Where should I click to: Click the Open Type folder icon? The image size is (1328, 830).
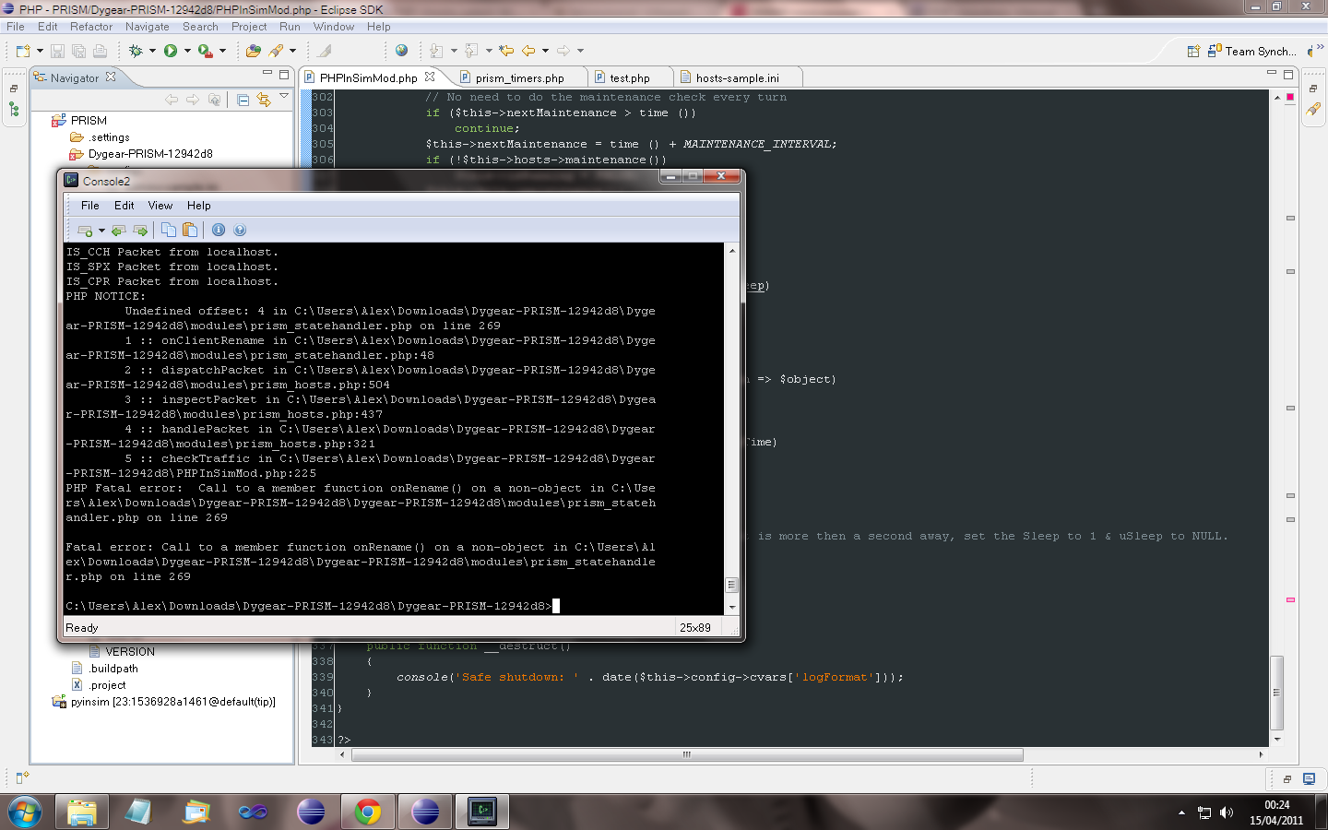pos(254,51)
